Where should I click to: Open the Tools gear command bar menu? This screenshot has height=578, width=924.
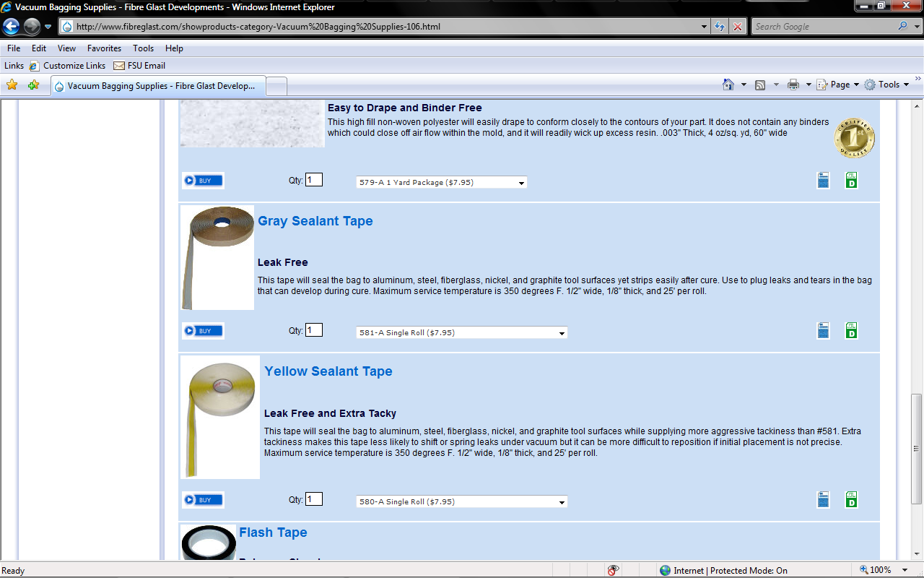[886, 85]
